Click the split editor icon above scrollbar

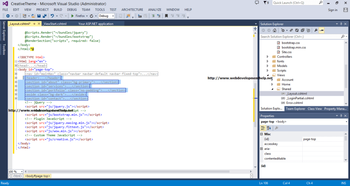click(255, 29)
